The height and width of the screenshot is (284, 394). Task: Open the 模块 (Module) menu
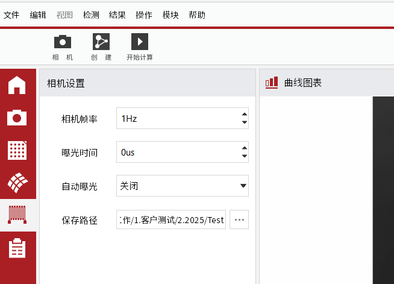[170, 15]
